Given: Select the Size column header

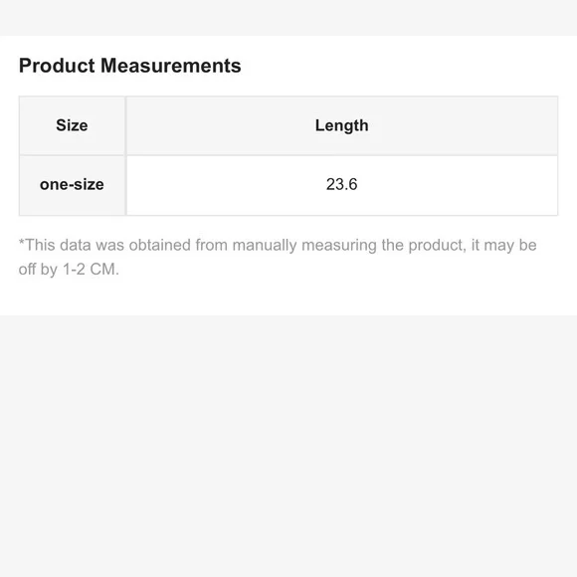Looking at the screenshot, I should pos(72,125).
